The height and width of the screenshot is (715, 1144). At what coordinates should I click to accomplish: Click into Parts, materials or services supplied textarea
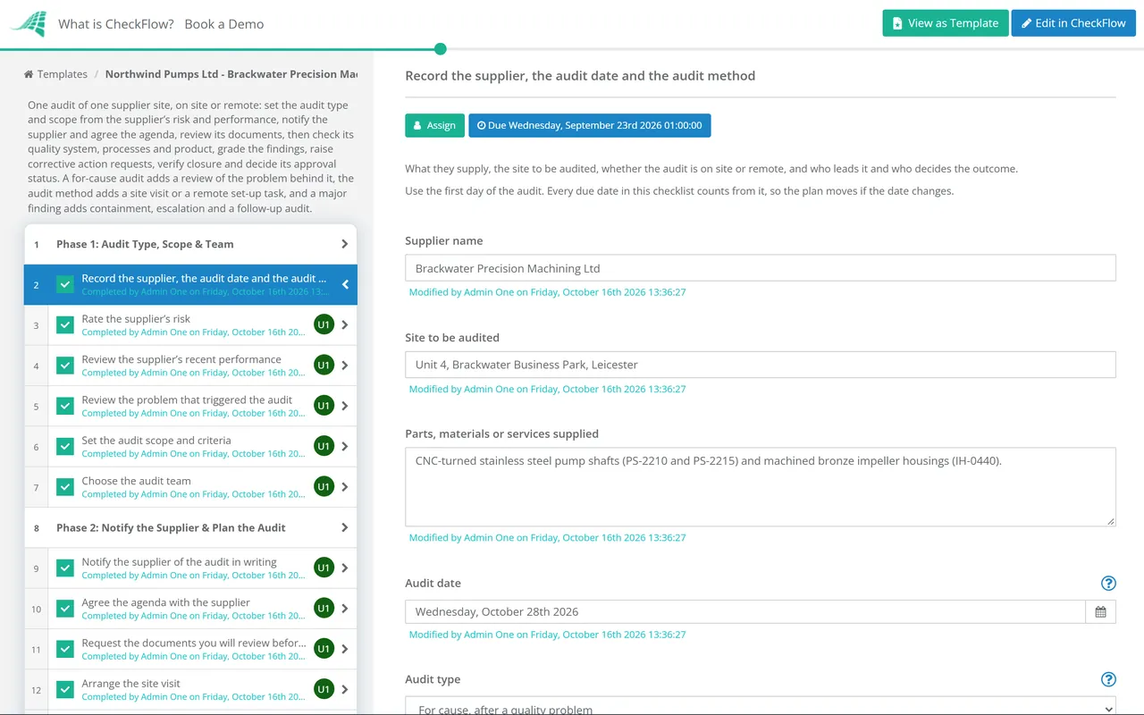[761, 487]
